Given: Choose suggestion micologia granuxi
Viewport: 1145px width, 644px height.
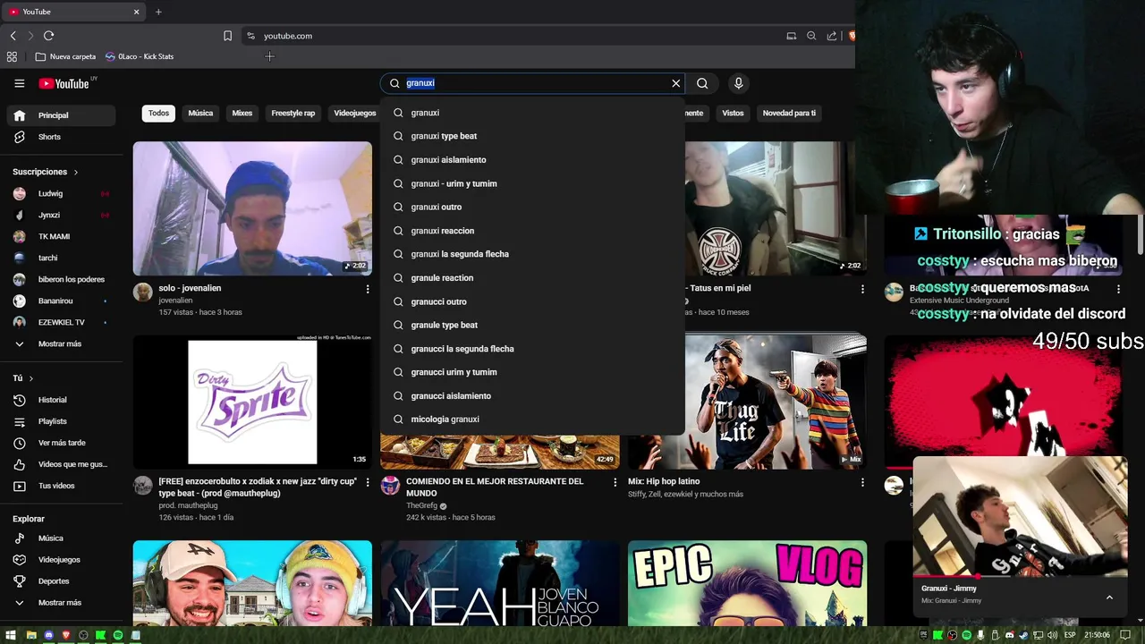Looking at the screenshot, I should [x=532, y=419].
